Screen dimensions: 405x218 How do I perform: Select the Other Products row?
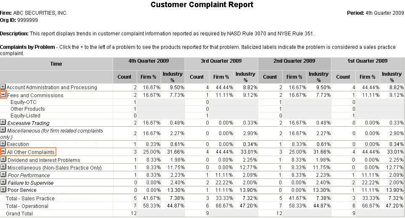(x=27, y=109)
